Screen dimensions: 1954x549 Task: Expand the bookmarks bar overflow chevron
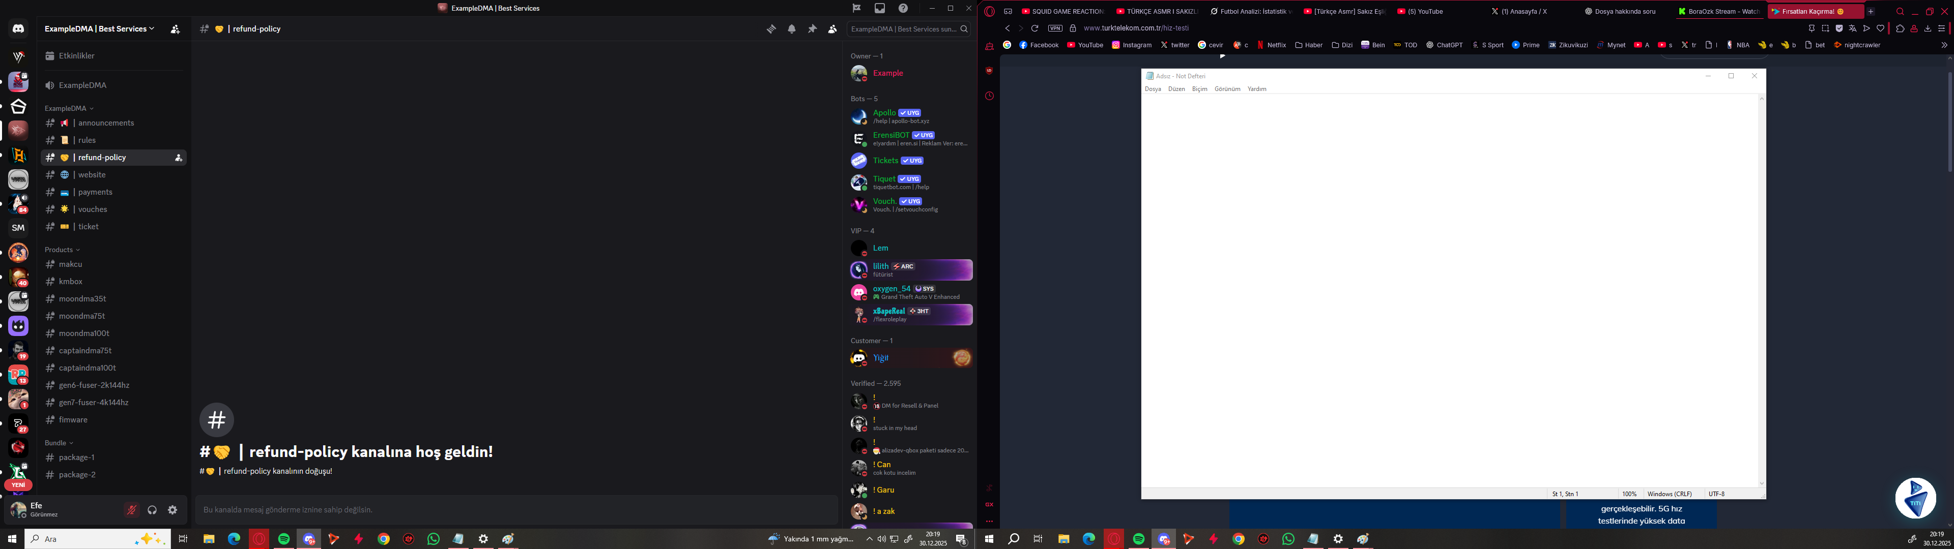pos(1944,45)
